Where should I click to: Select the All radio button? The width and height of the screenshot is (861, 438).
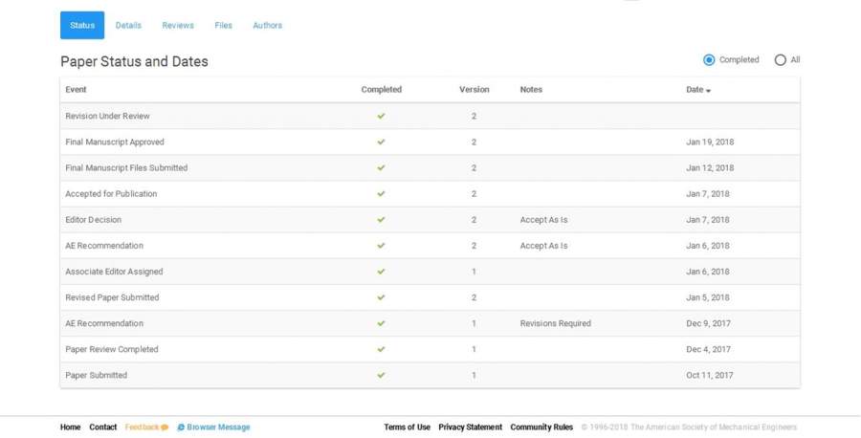point(780,60)
